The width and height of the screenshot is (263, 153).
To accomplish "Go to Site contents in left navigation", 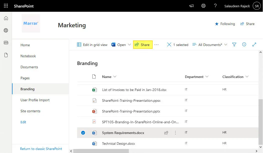I will click(30, 111).
